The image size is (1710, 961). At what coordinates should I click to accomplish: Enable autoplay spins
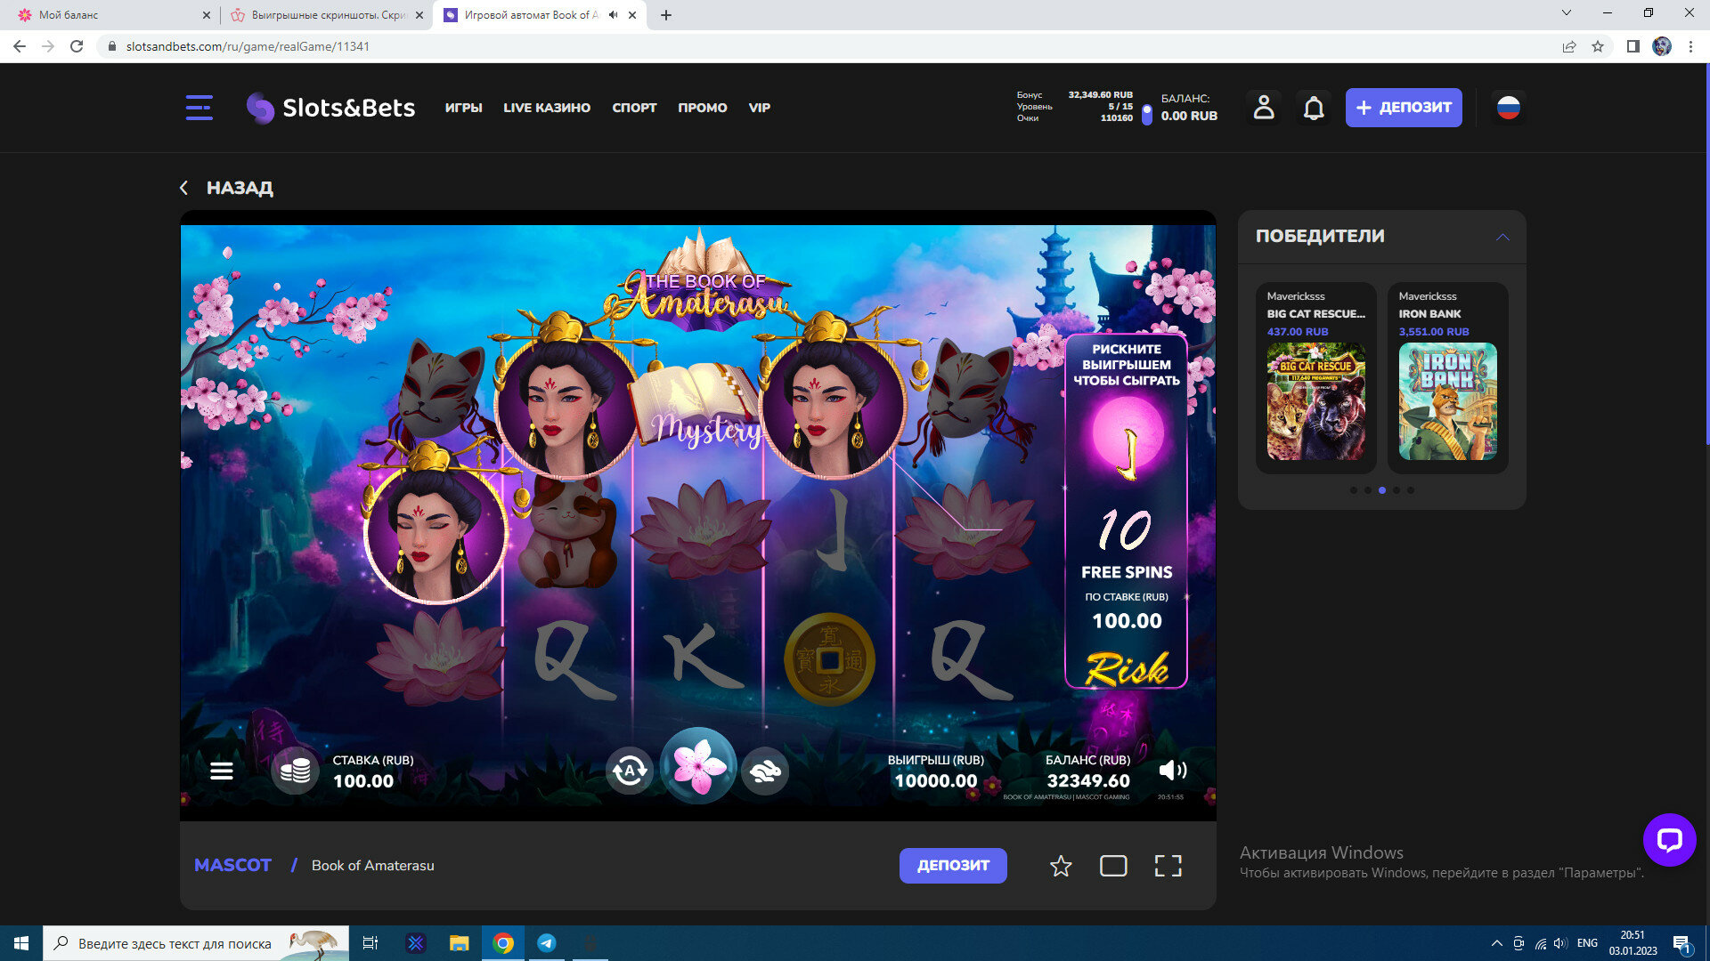coord(630,771)
